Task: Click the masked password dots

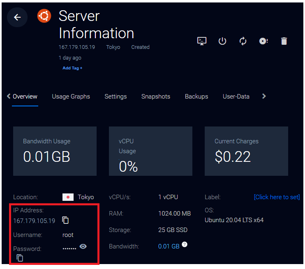Action: click(69, 248)
